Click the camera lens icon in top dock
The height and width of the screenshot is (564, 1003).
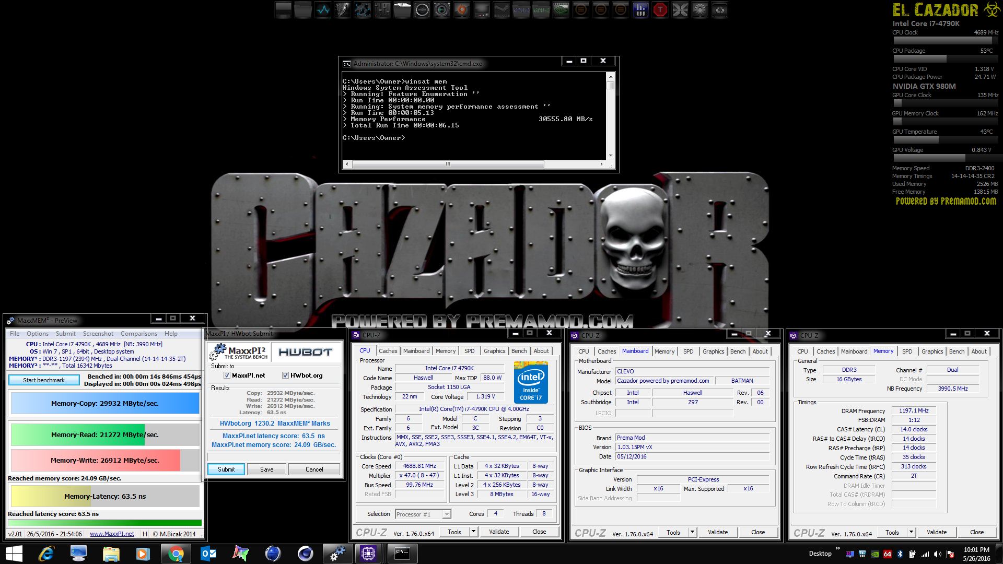click(442, 10)
